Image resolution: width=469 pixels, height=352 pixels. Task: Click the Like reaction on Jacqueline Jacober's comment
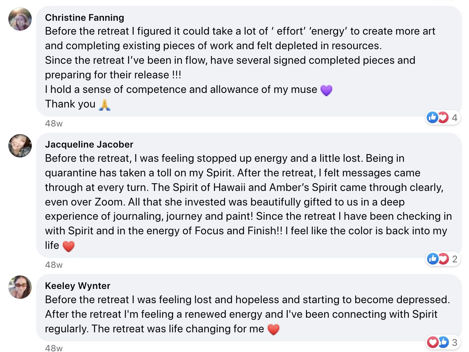[433, 259]
